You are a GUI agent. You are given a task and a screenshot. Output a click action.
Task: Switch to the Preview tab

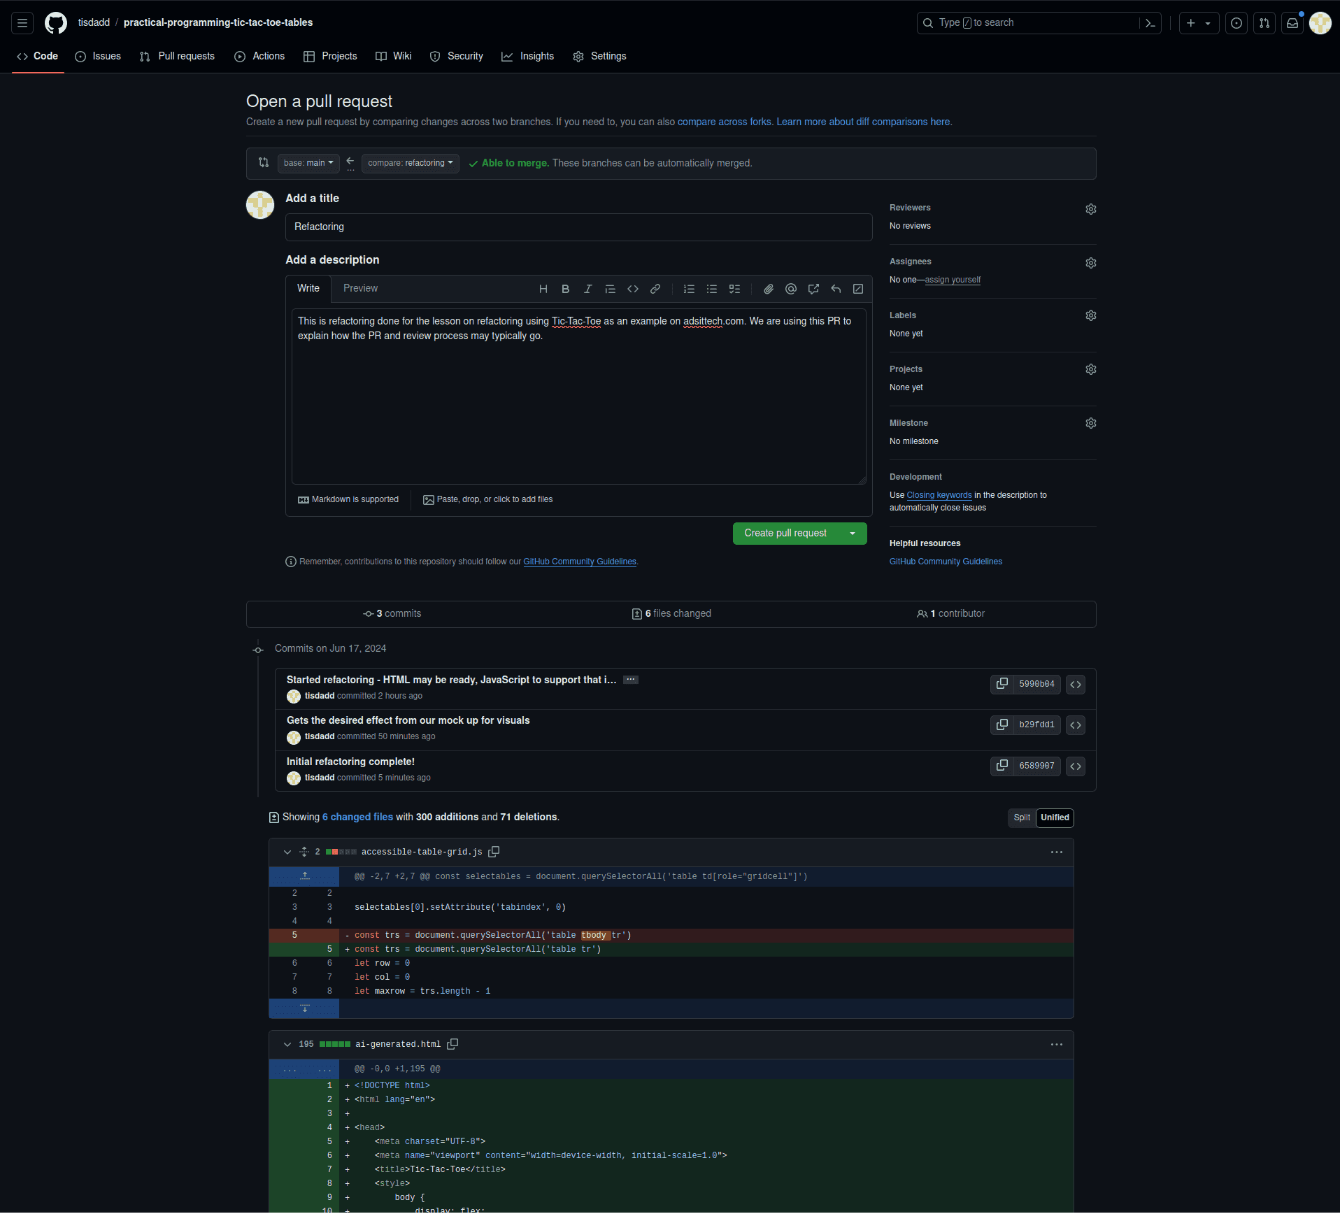coord(360,288)
